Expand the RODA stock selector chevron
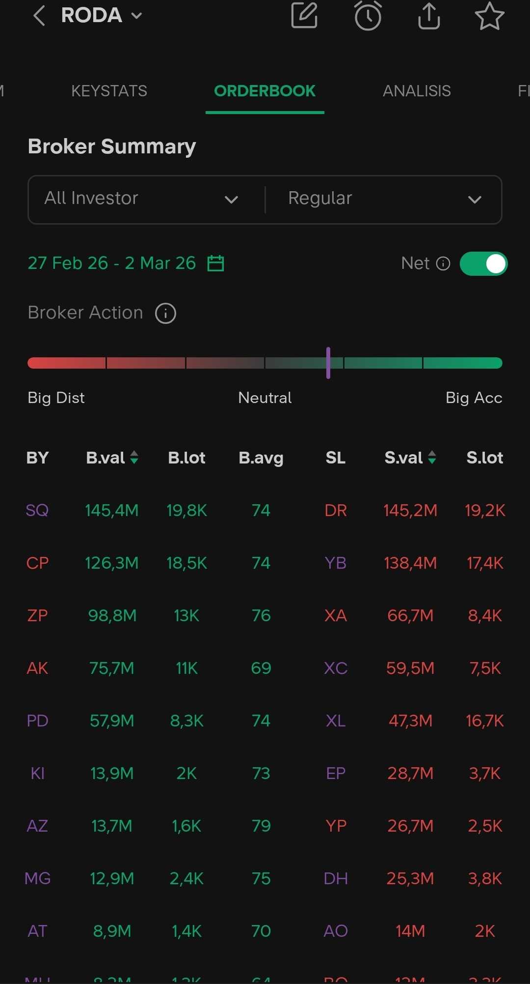 coord(137,16)
